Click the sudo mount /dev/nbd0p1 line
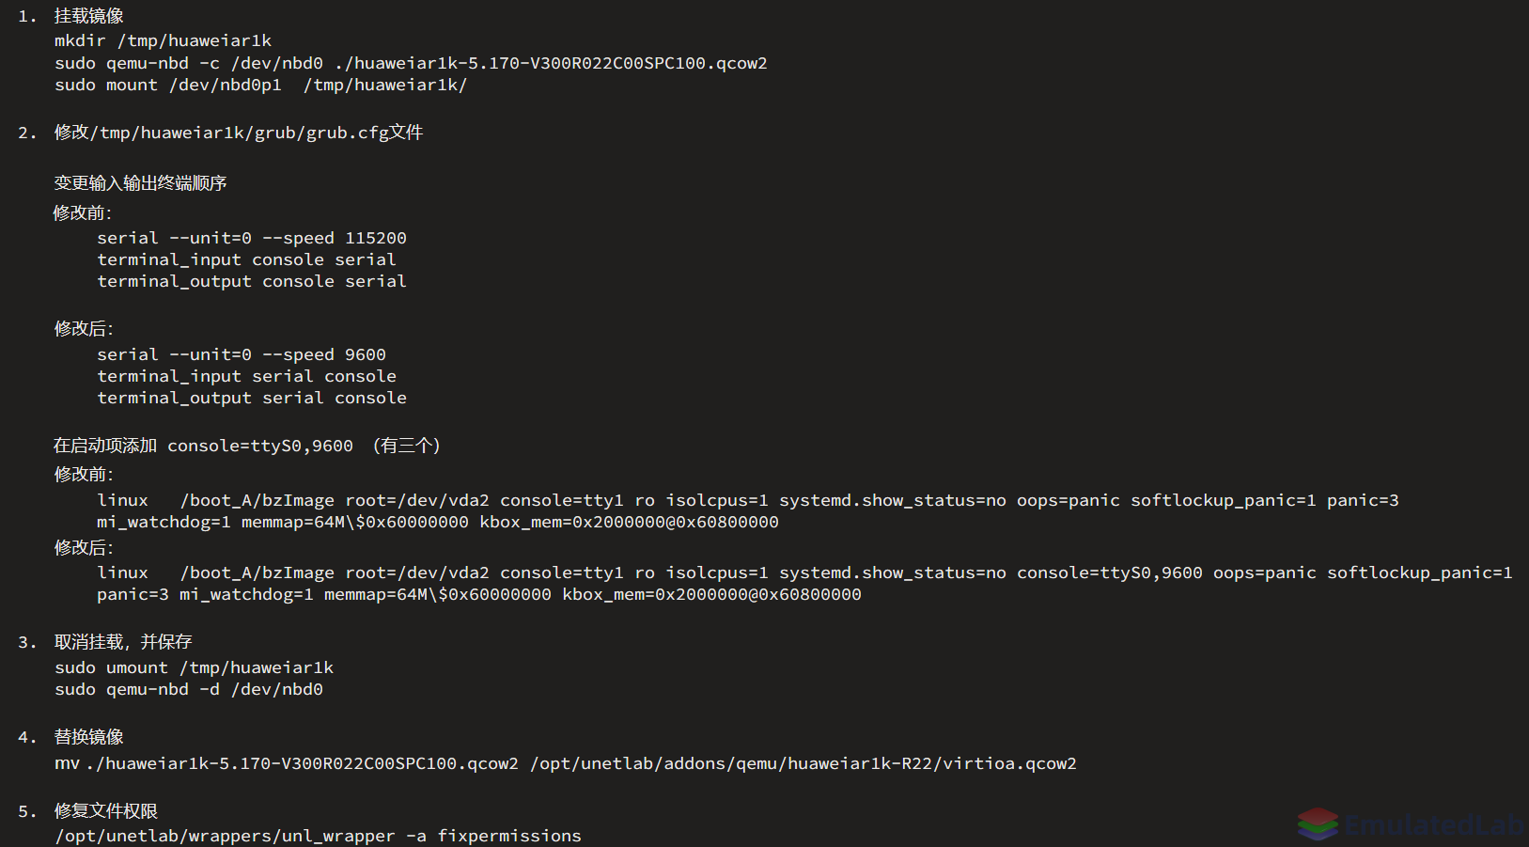Viewport: 1529px width, 847px height. (260, 85)
